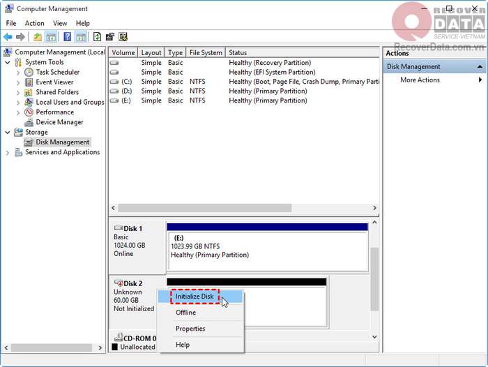Expand Services and Applications node
488x367 pixels.
tap(8, 152)
